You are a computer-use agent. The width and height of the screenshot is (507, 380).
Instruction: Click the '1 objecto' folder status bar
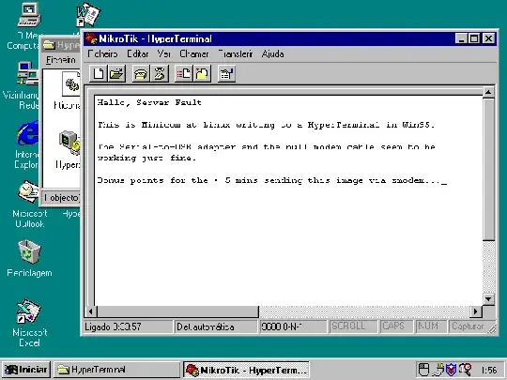click(61, 198)
